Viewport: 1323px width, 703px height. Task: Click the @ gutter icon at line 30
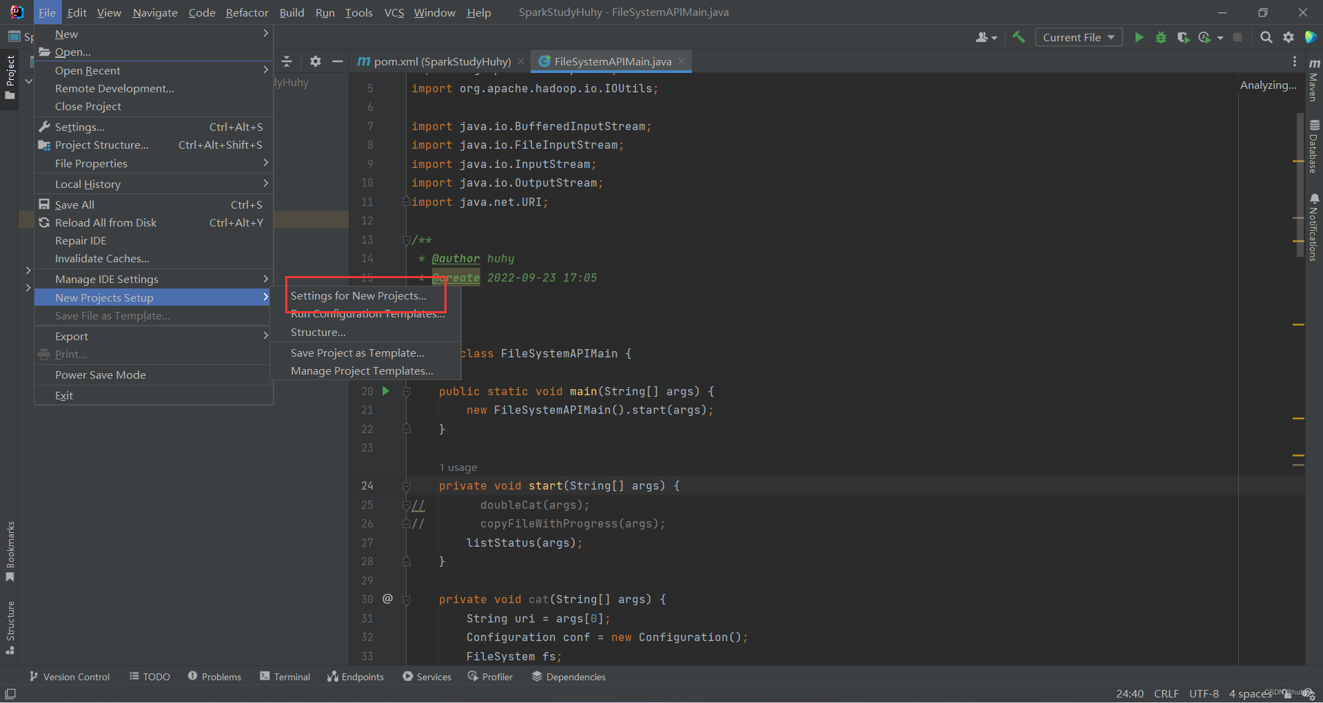[x=387, y=599]
